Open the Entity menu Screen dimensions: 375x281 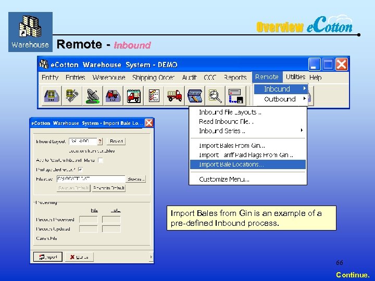click(x=50, y=77)
